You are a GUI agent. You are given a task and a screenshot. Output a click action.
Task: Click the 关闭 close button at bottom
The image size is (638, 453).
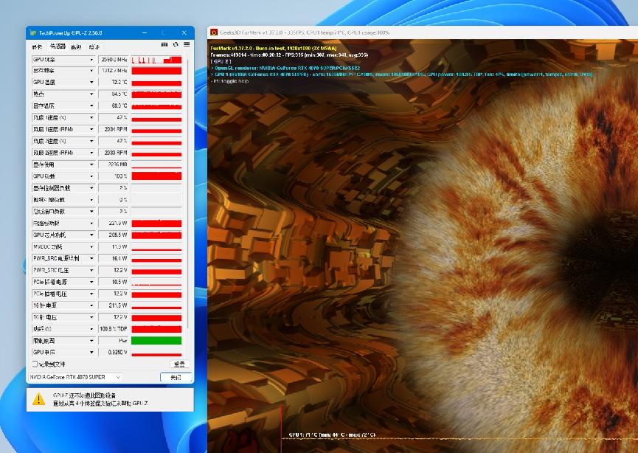click(x=175, y=377)
